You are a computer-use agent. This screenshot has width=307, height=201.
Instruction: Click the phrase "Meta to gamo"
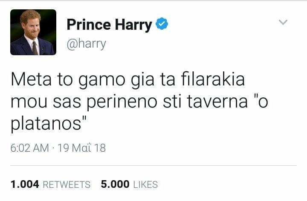68,80
